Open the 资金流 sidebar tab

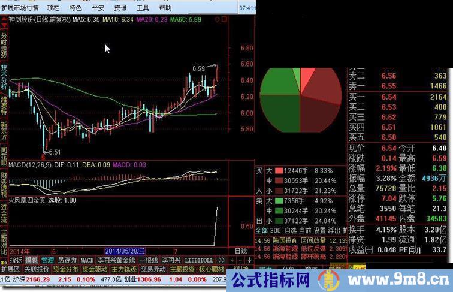coord(4,213)
